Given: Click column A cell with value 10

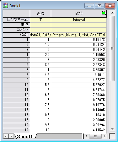Looking at the screenshot, I should coord(40,130).
